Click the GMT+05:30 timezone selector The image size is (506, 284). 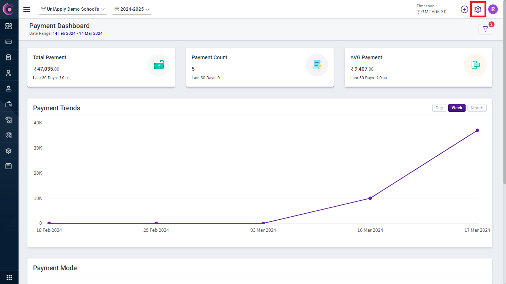431,11
